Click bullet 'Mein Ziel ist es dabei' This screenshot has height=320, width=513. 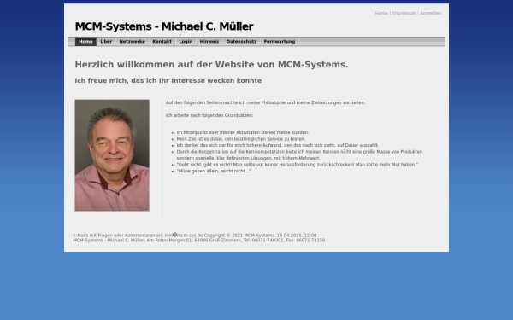pos(241,139)
